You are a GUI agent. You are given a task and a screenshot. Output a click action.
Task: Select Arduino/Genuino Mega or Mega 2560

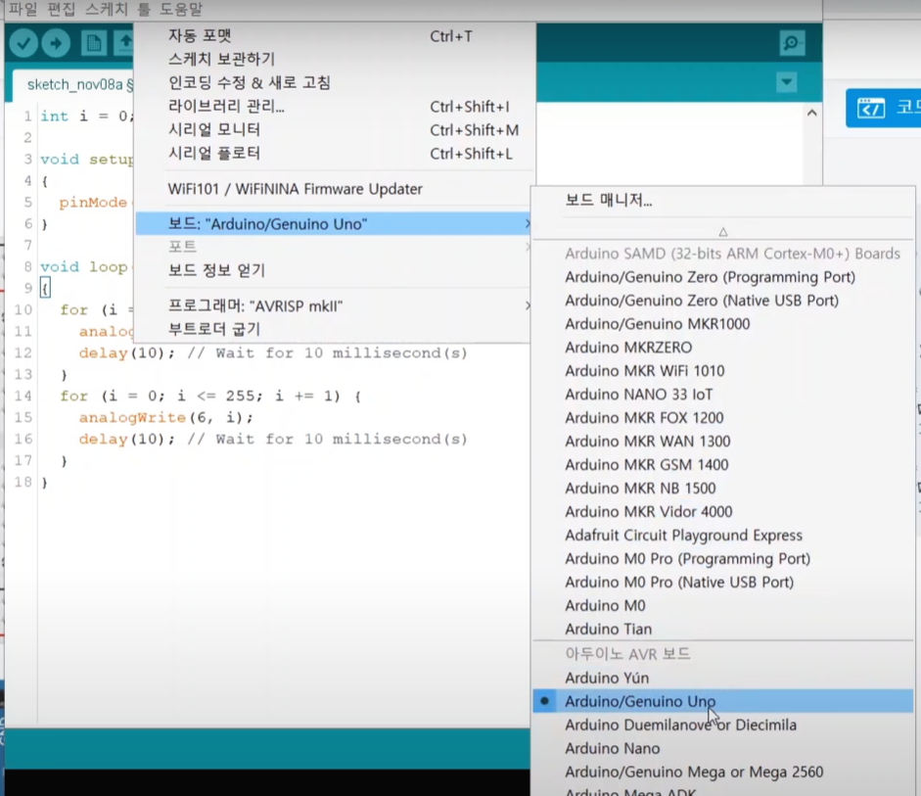(723, 772)
